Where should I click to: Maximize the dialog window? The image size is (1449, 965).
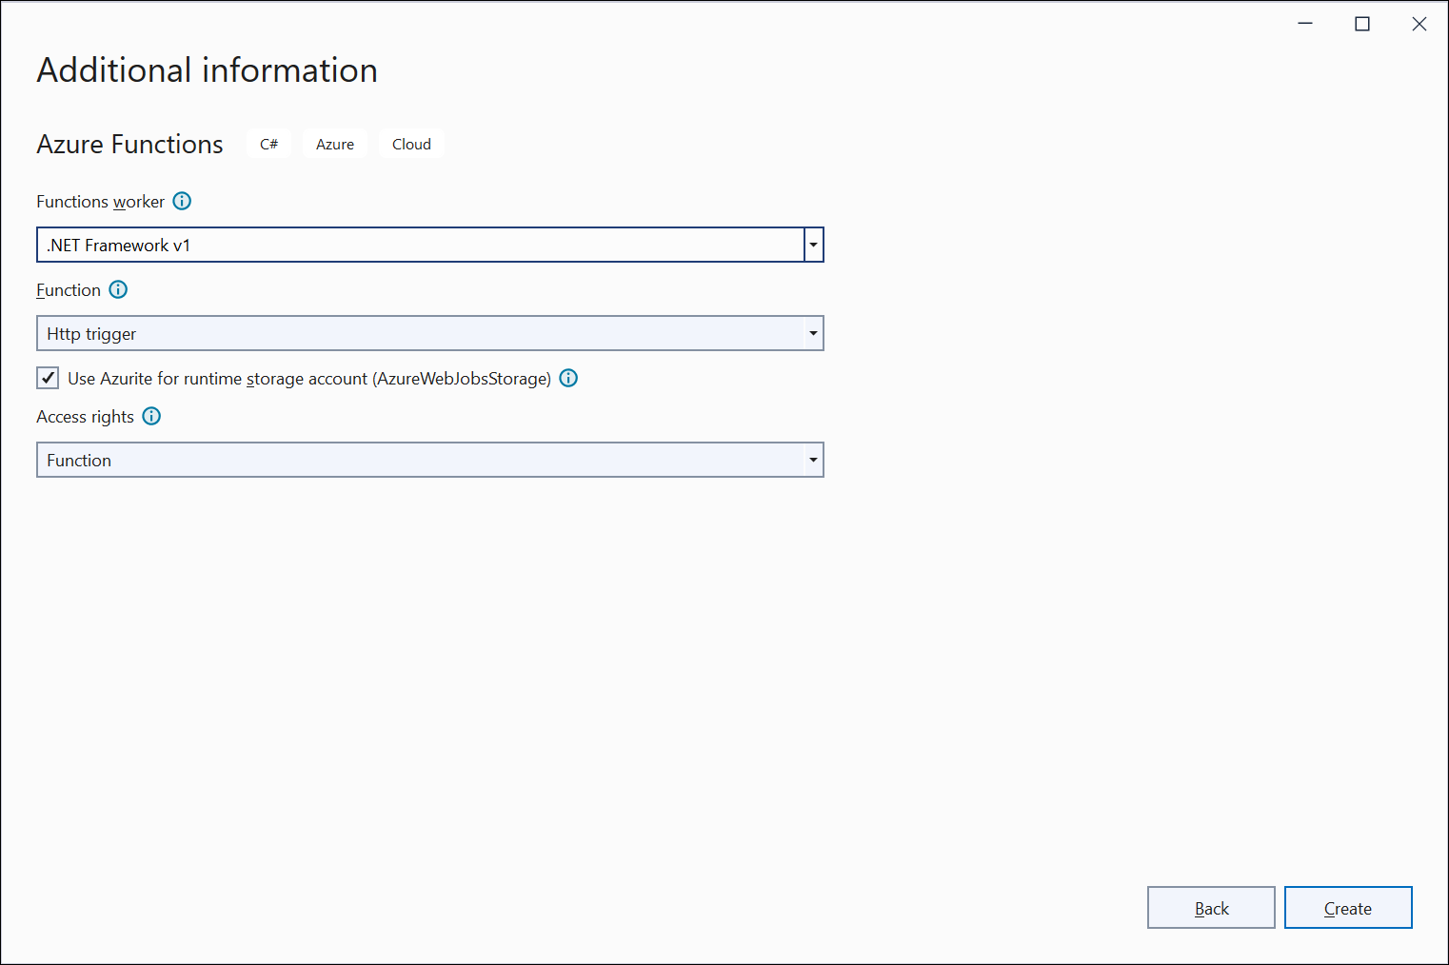pos(1362,24)
